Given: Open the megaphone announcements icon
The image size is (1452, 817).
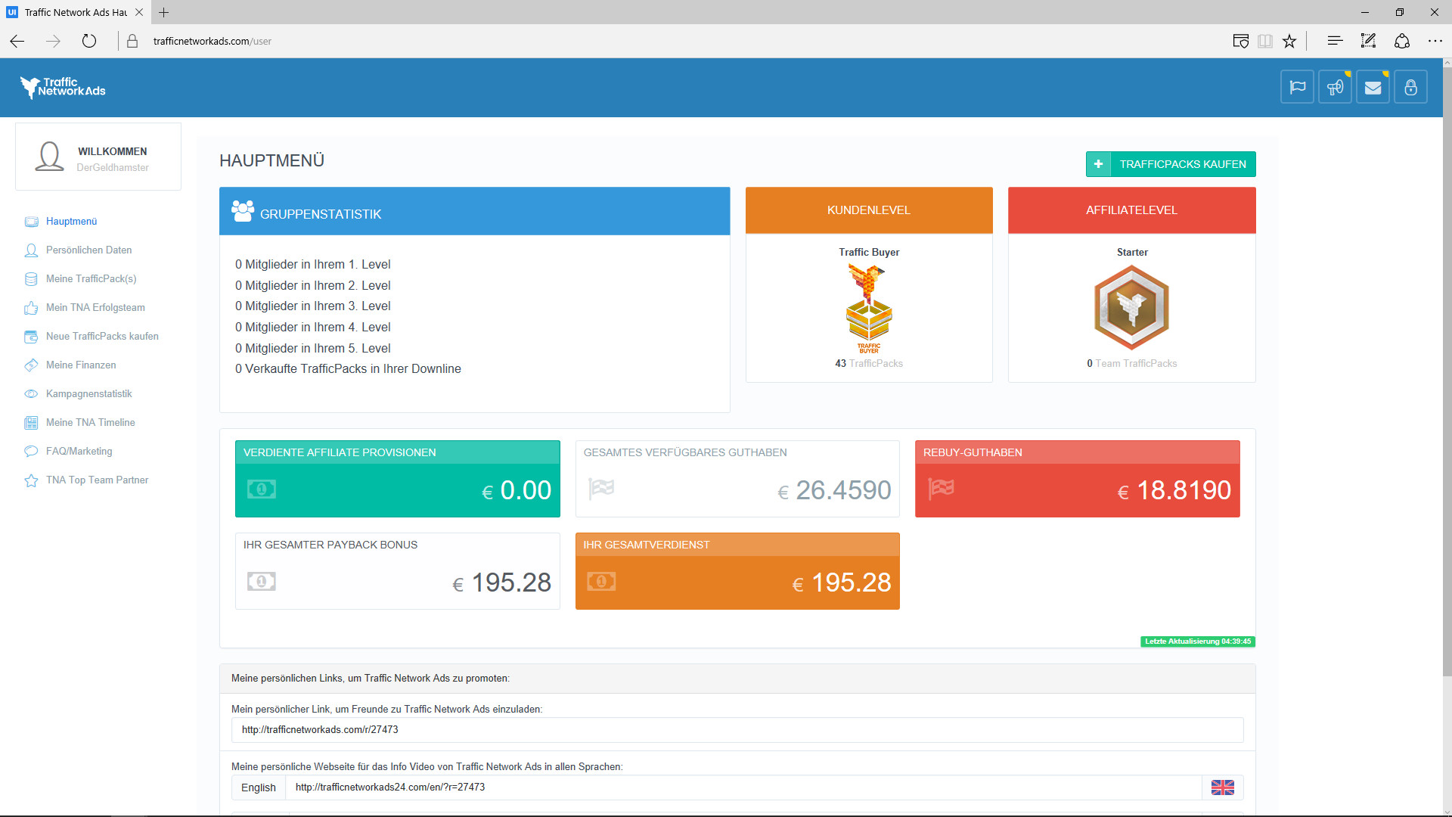Looking at the screenshot, I should tap(1335, 88).
